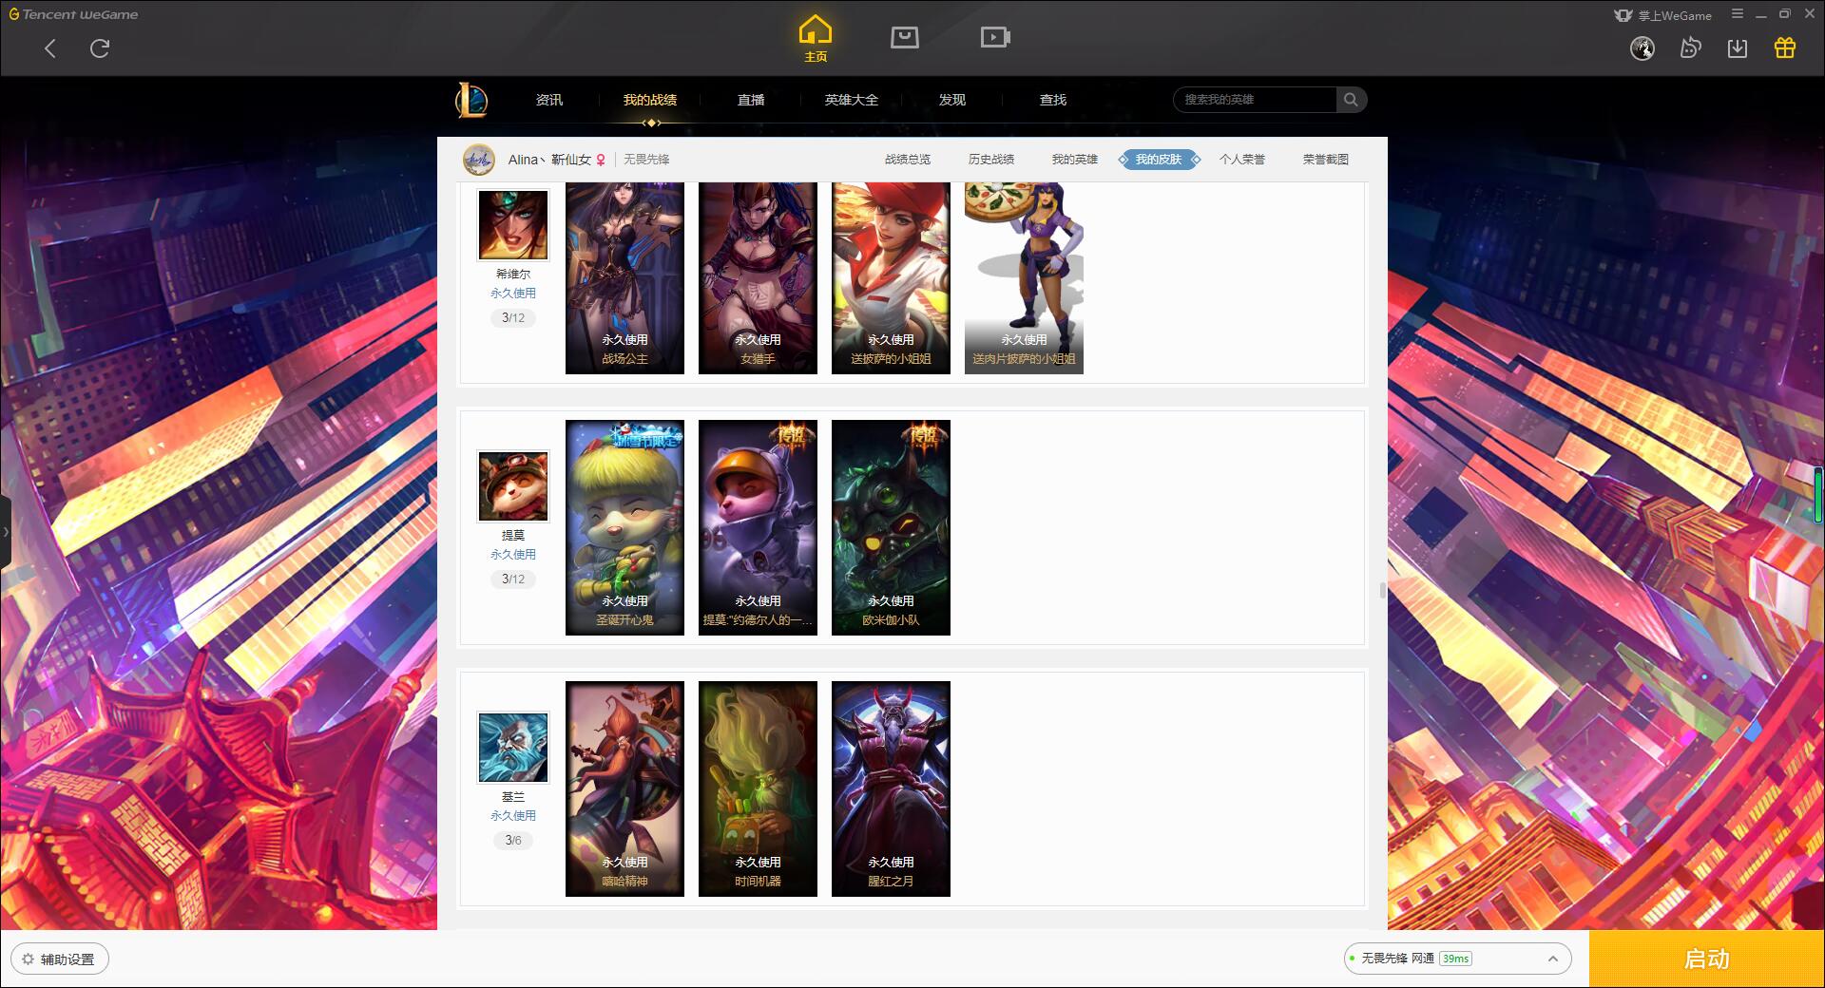Click 永久使用 label under 希维尔
1825x988 pixels.
pyautogui.click(x=513, y=294)
